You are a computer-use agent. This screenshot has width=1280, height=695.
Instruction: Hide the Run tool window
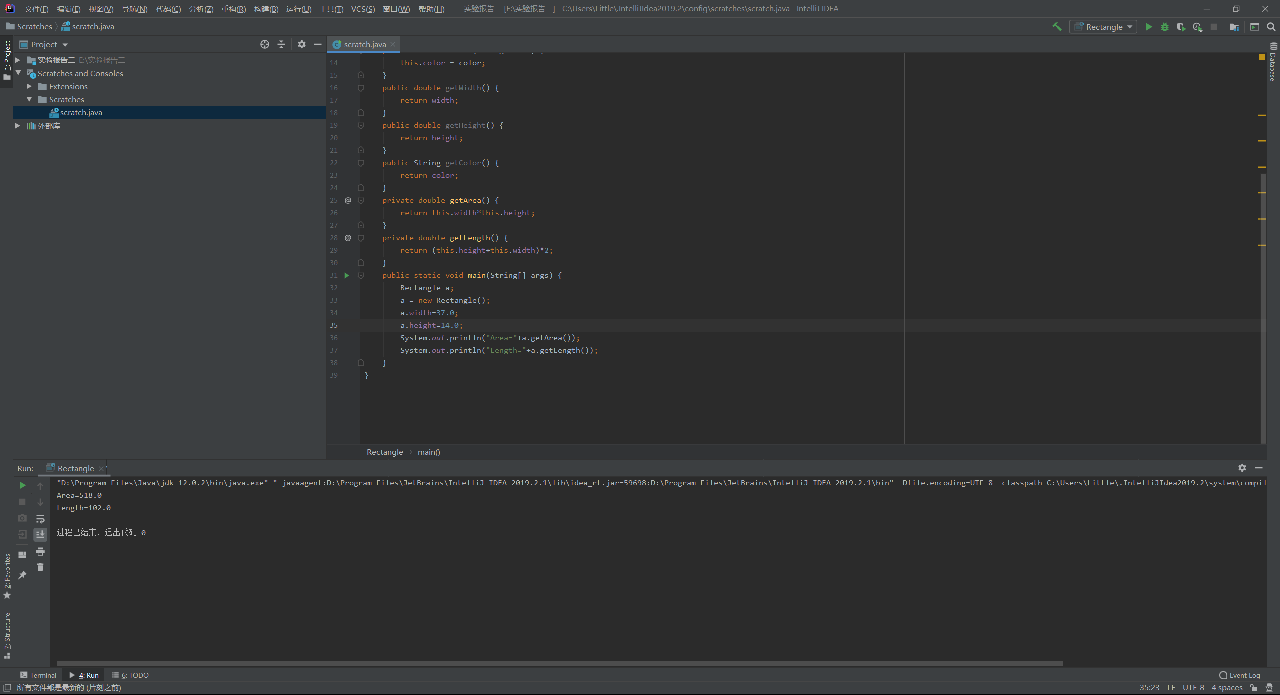1259,468
